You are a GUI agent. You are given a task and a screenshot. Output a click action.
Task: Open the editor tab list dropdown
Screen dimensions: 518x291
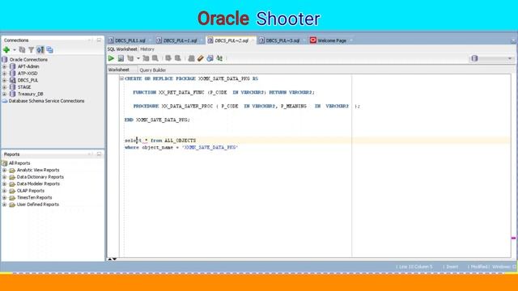(x=513, y=41)
